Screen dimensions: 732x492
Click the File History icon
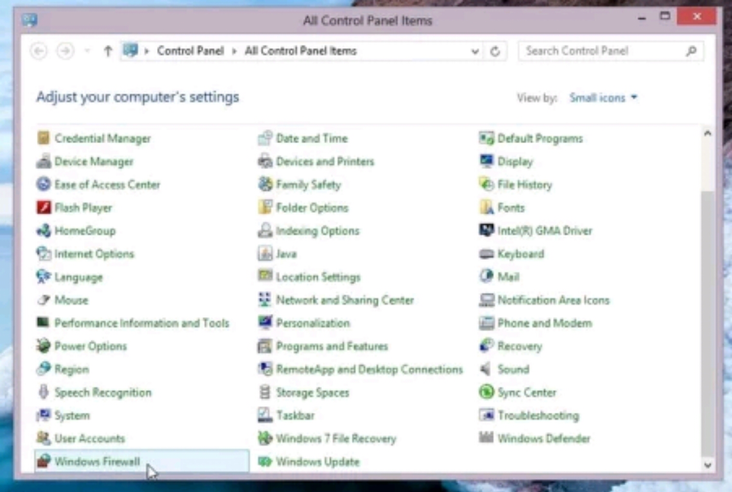[487, 184]
